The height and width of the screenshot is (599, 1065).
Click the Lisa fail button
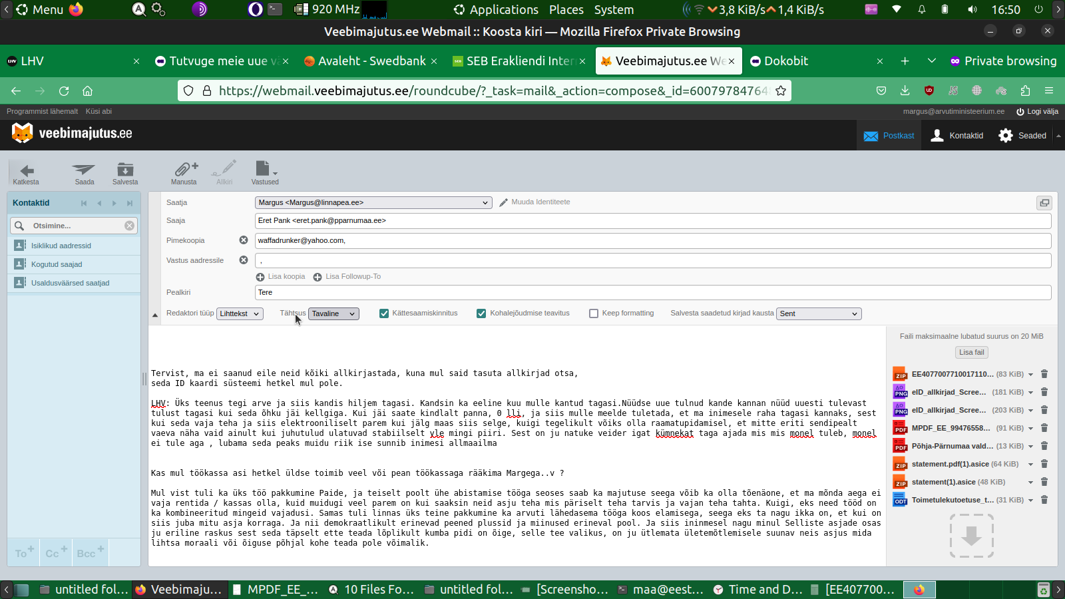(x=971, y=352)
